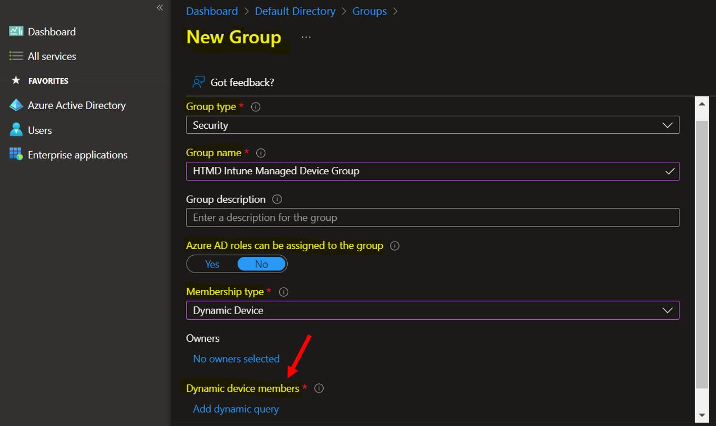Screen dimensions: 716x426
Task: Select the No owners selected link
Action: 235,359
